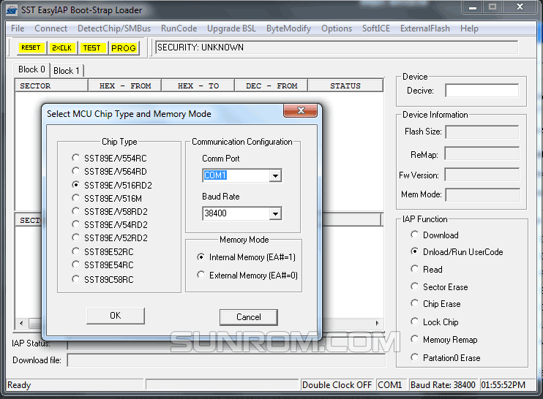Open the RunCode menu
Image resolution: width=543 pixels, height=399 pixels.
click(x=179, y=28)
